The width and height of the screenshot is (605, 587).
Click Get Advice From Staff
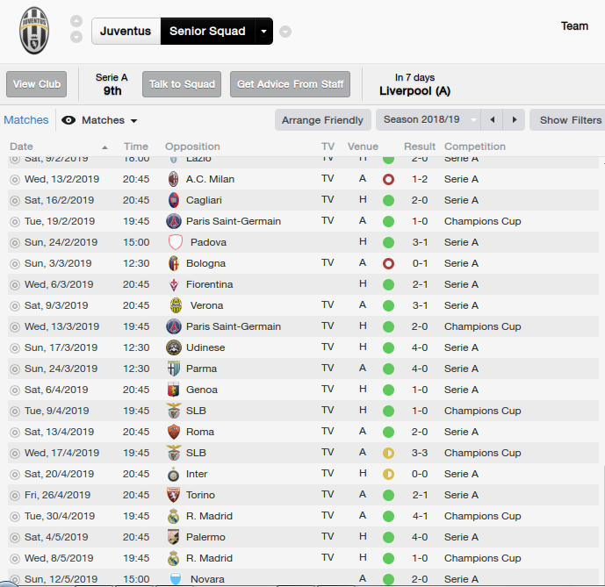290,84
